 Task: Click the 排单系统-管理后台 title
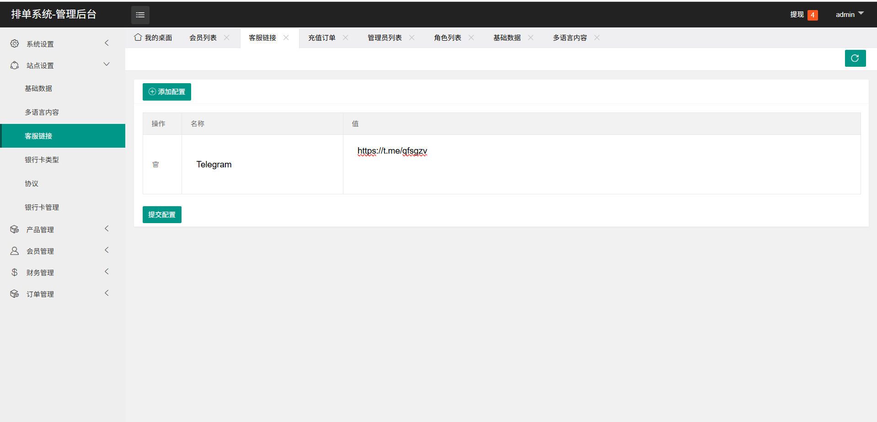tap(53, 14)
